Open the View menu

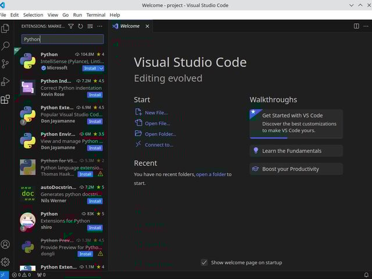[x=53, y=15]
